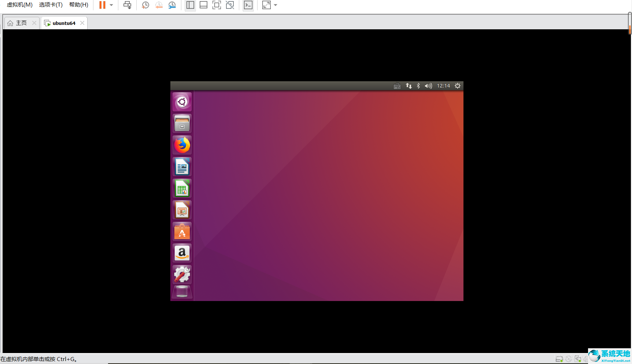This screenshot has height=364, width=632.
Task: Switch to Unity mode
Action: coord(230,5)
